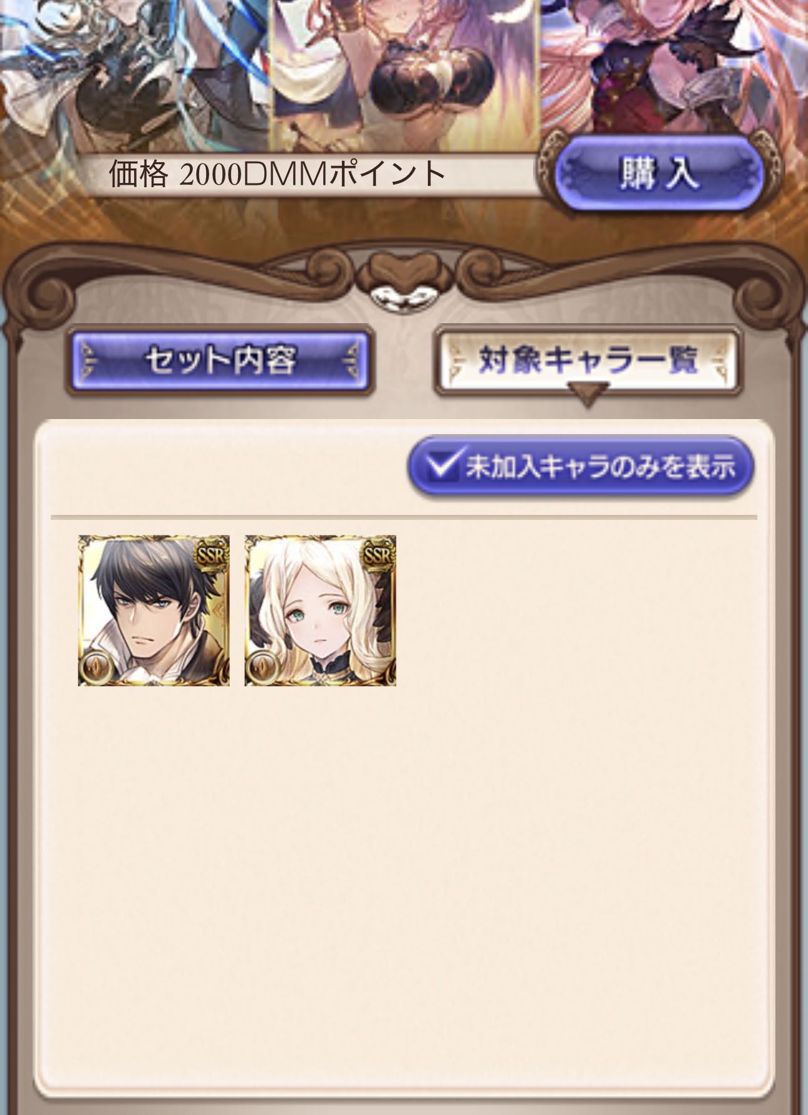
Task: Click SSR badge on dark-haired character
Action: point(212,554)
